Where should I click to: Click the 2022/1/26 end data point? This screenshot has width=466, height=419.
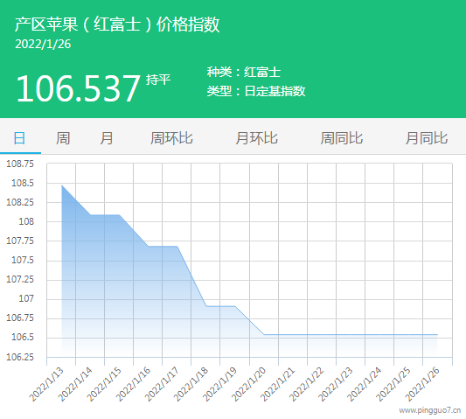tap(437, 334)
